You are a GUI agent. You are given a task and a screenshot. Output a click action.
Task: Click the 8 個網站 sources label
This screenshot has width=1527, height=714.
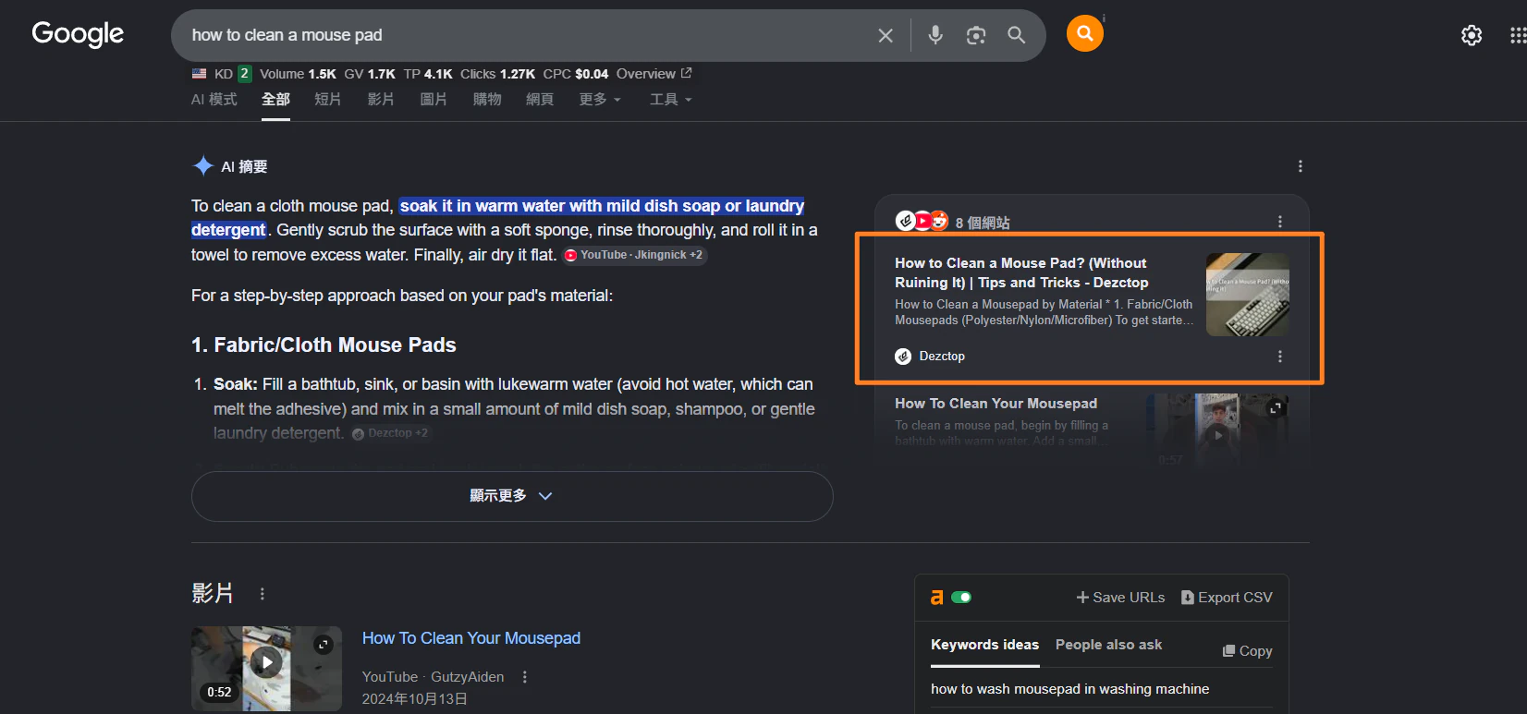click(x=983, y=223)
